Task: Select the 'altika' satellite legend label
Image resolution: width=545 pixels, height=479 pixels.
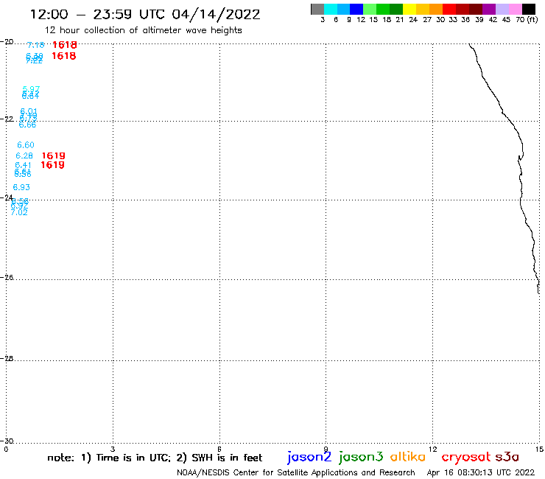Action: click(408, 456)
